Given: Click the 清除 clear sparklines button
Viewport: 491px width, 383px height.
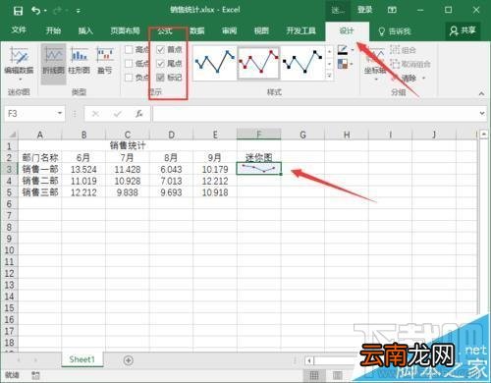Looking at the screenshot, I should (x=405, y=78).
